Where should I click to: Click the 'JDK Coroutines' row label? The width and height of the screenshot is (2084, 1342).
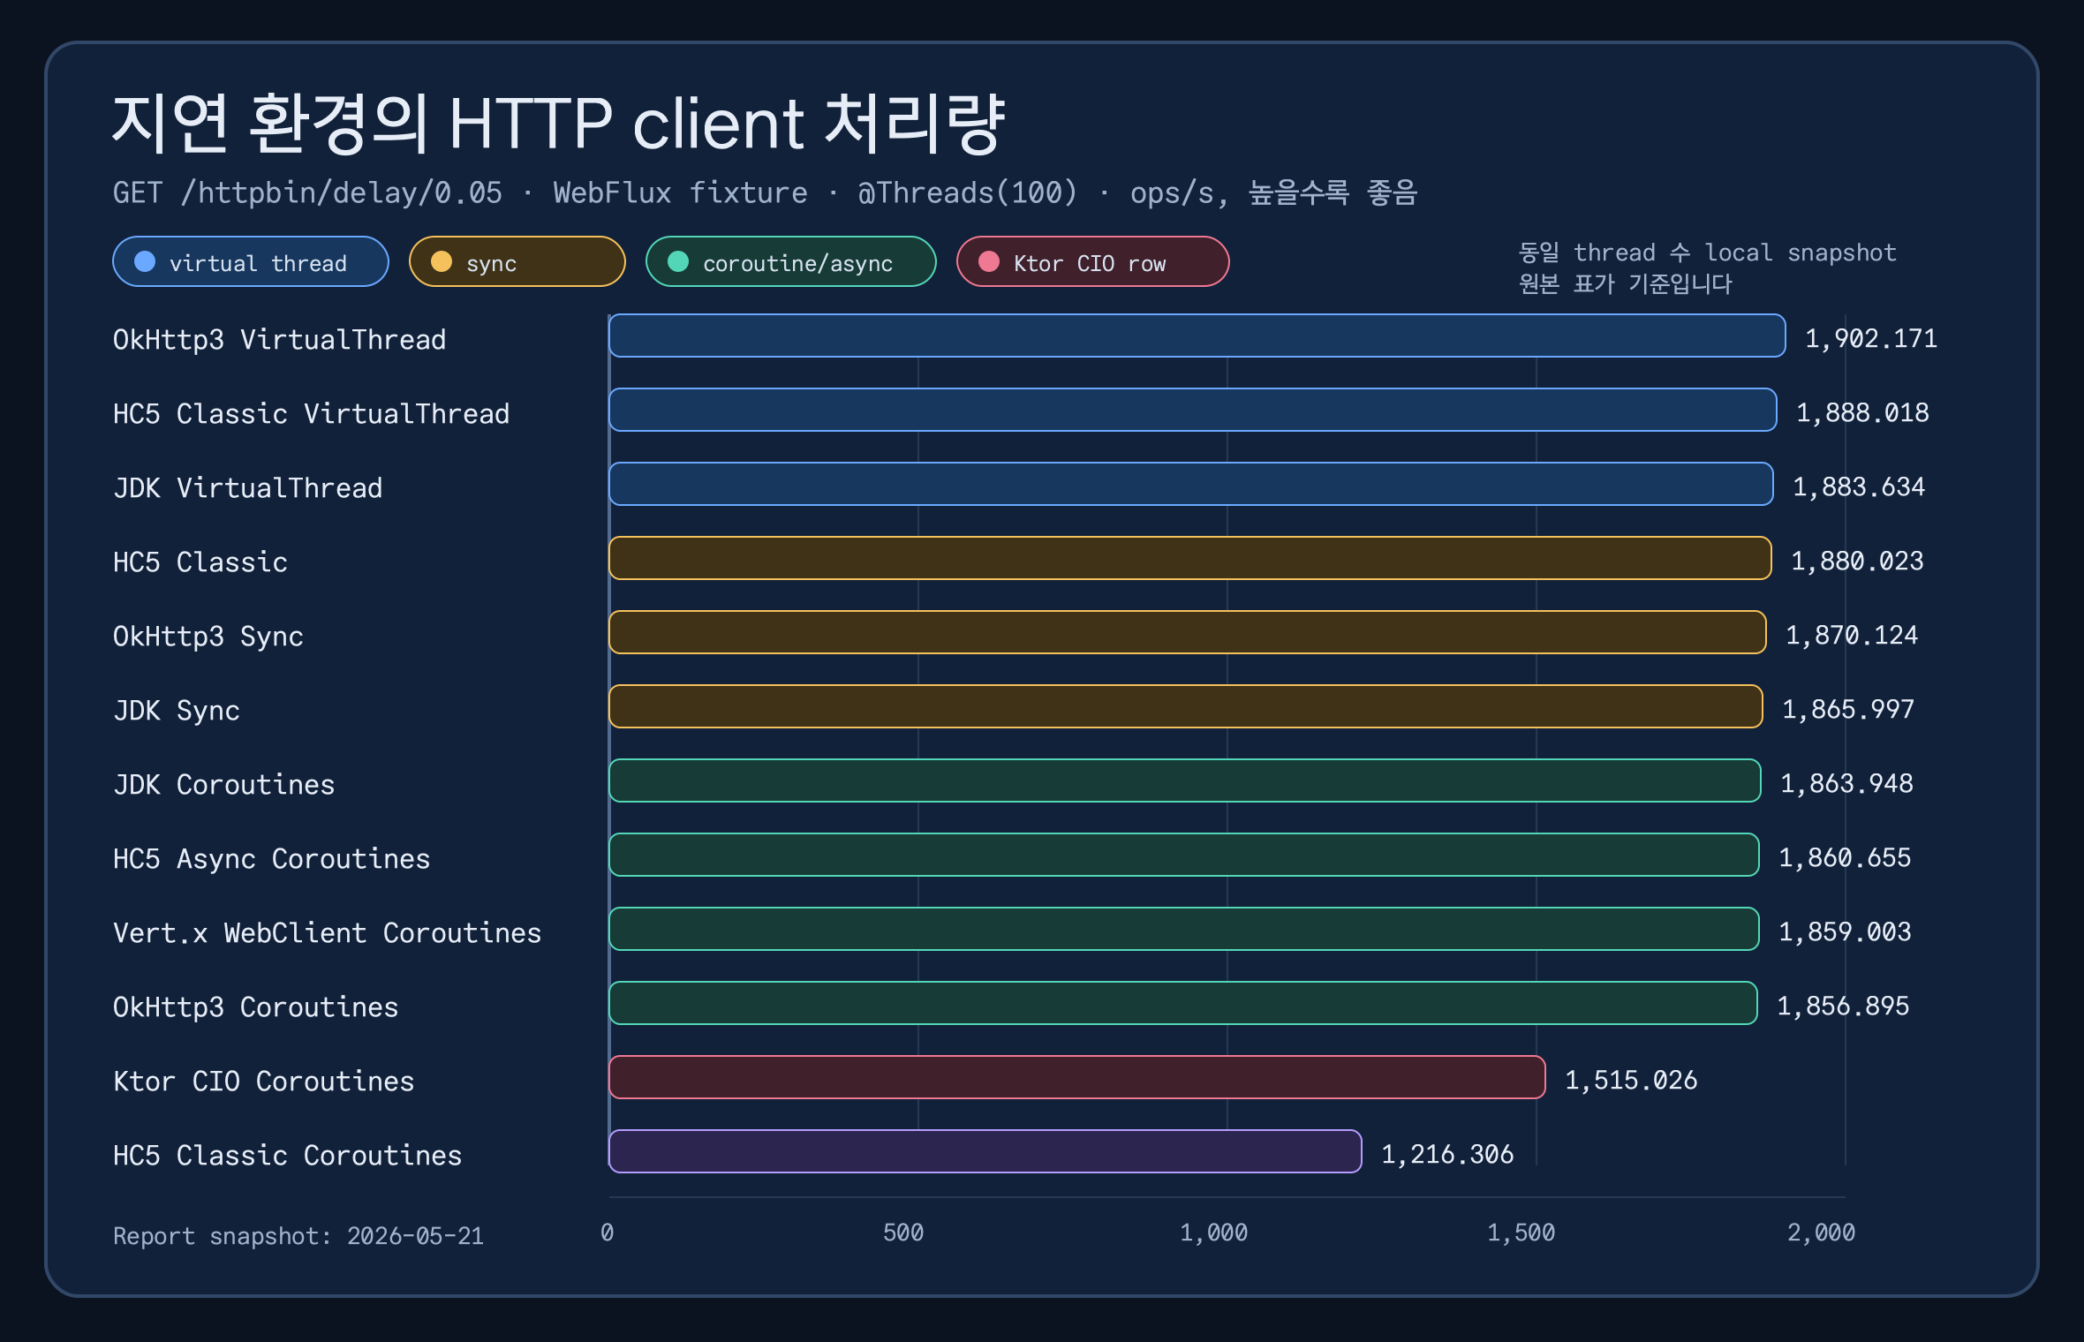(x=223, y=785)
